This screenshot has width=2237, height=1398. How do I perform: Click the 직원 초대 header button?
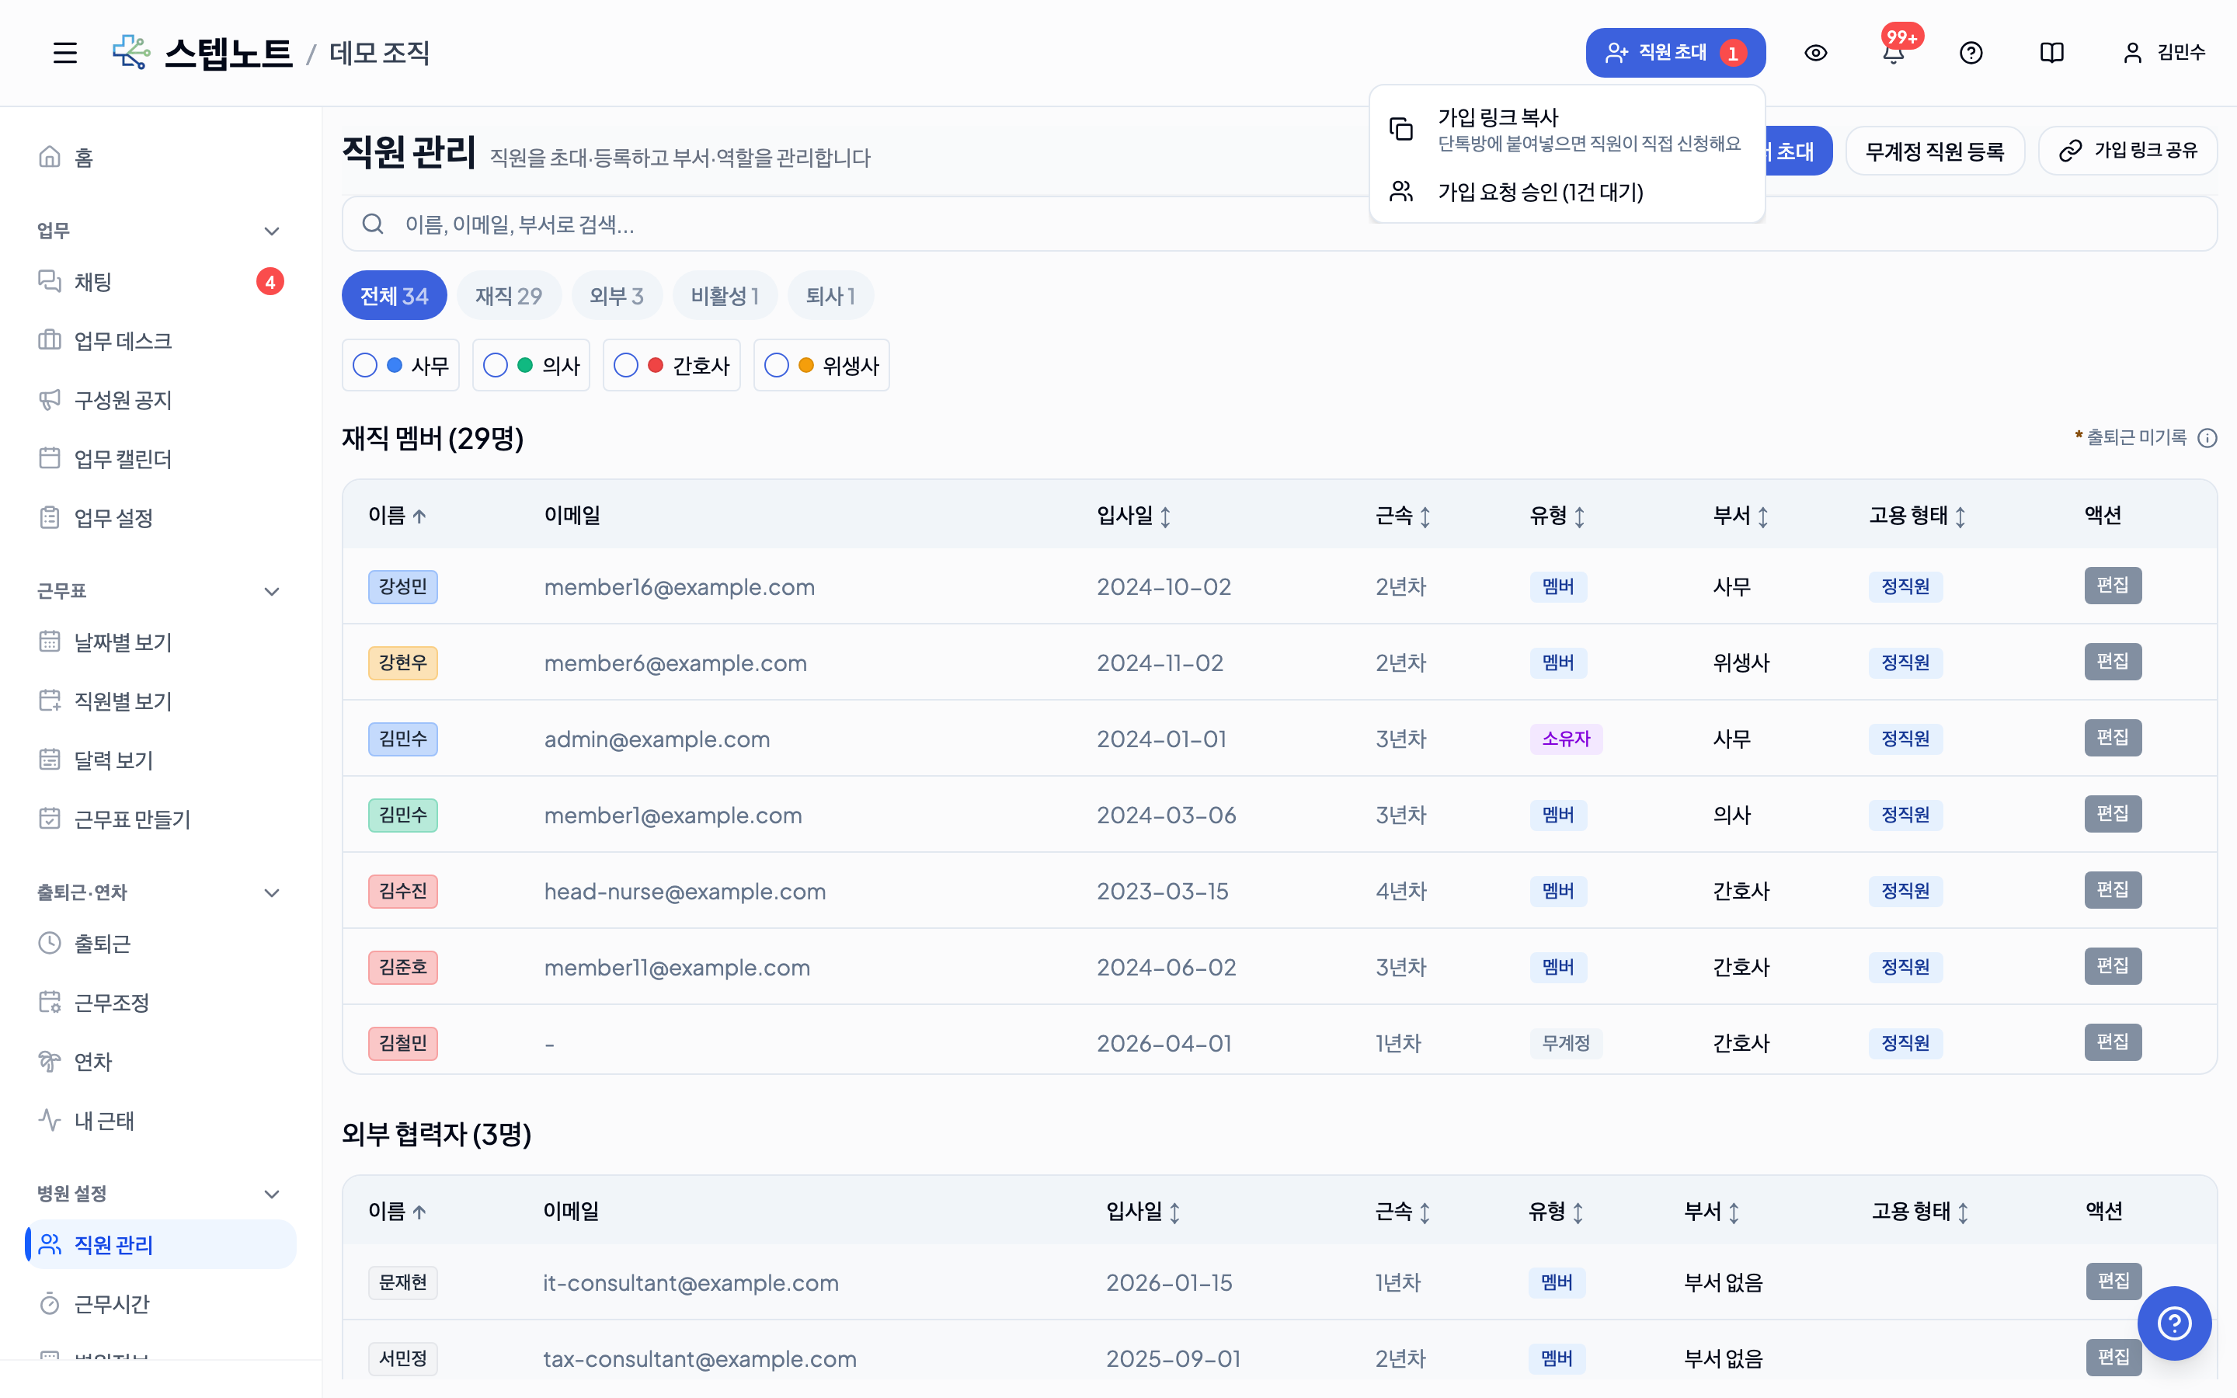coord(1675,53)
